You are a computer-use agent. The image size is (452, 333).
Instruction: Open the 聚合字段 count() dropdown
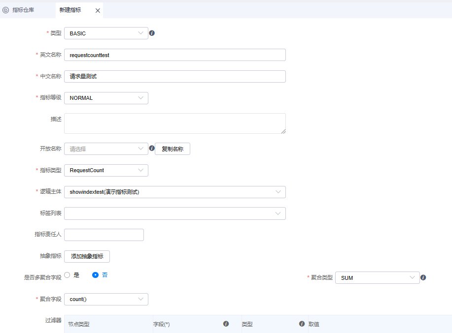click(x=106, y=299)
